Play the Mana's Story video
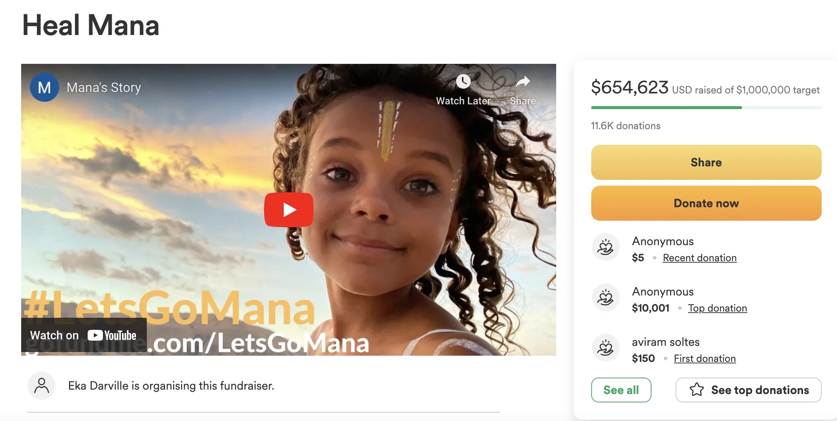 coord(288,210)
